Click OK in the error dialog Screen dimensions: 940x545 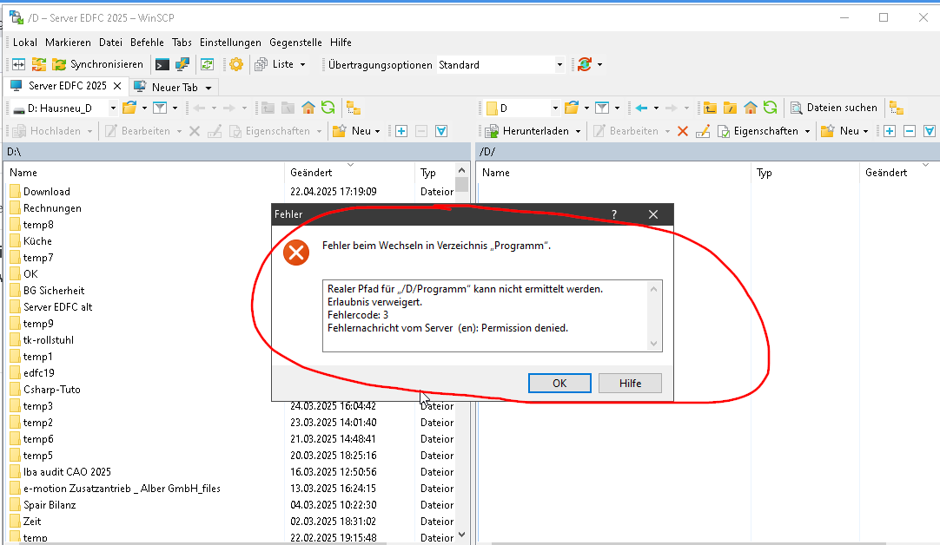tap(559, 383)
